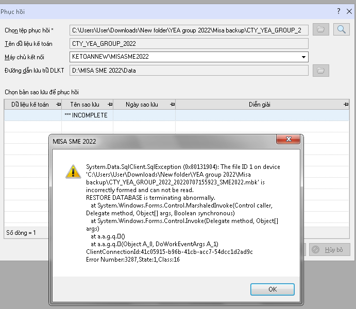Click the ClientConnectionId line in error message

(x=169, y=252)
